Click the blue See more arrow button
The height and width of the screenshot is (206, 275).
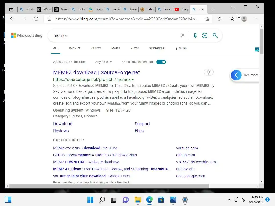click(x=236, y=75)
